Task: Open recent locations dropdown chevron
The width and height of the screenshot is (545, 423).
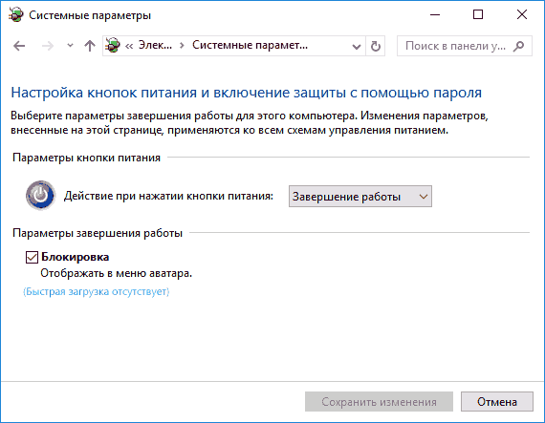Action: (70, 46)
